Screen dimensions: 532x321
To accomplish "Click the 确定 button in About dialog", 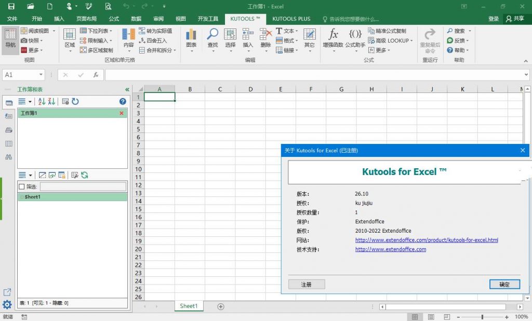I will pos(504,284).
